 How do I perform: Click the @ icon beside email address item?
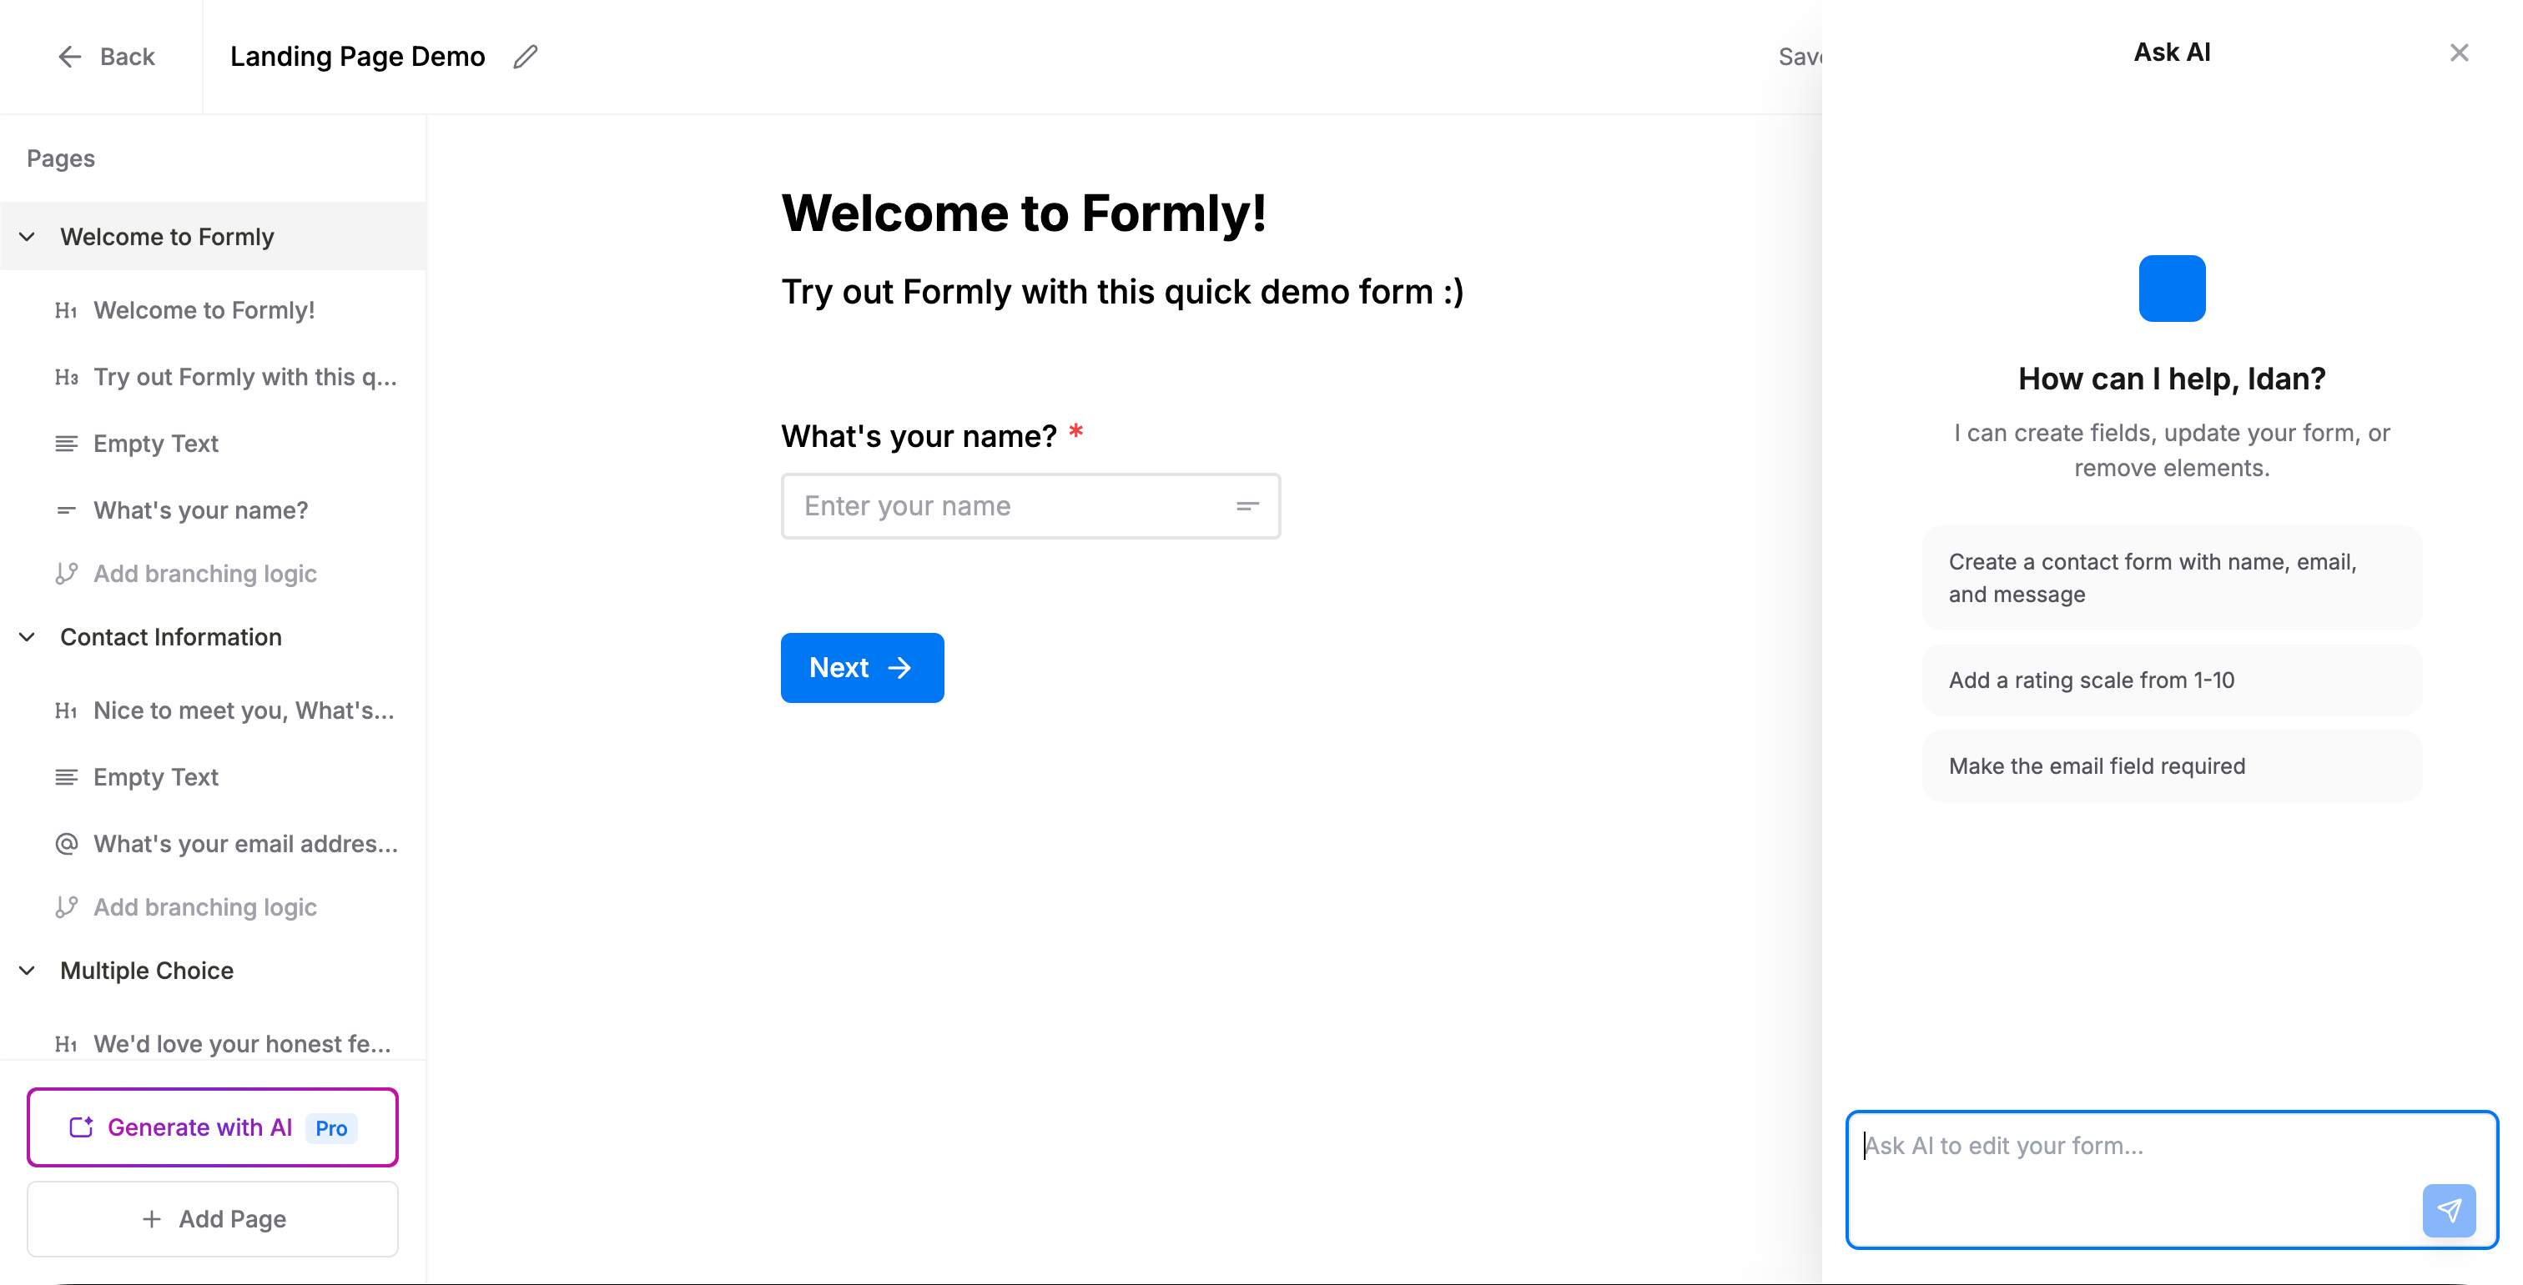tap(66, 844)
